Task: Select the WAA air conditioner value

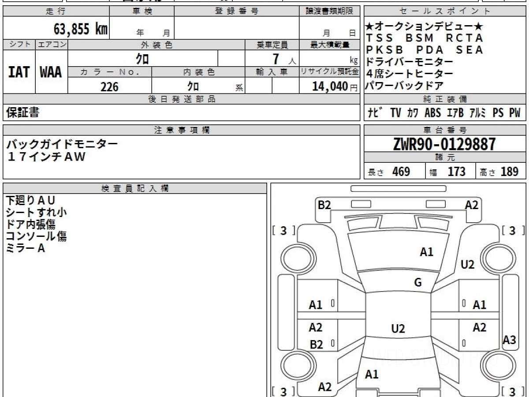Action: pyautogui.click(x=51, y=72)
